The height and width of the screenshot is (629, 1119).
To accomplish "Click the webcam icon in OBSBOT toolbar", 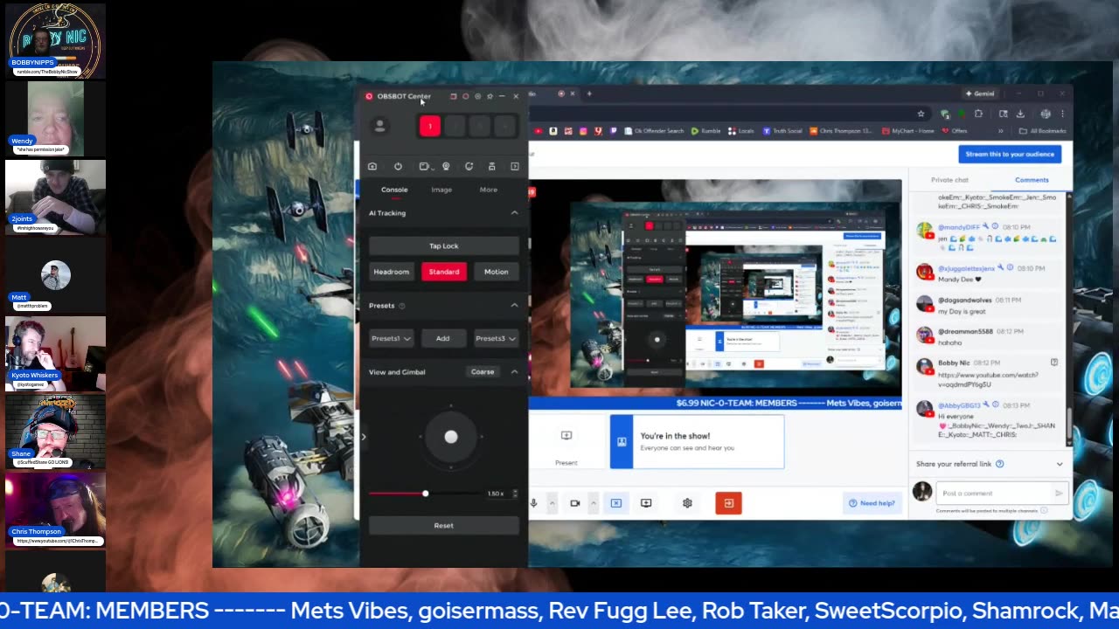I will tap(446, 166).
